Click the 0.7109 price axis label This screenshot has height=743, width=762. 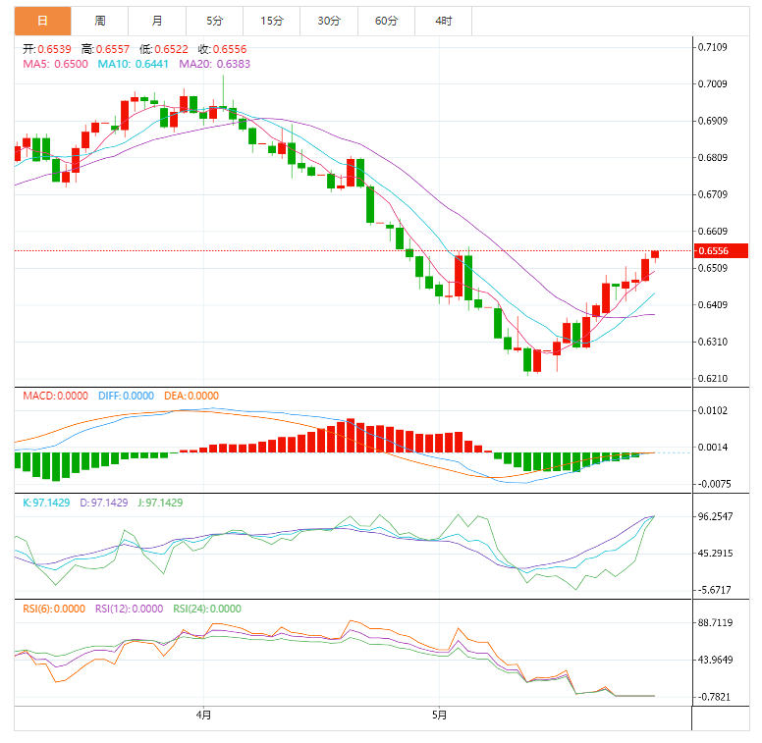713,47
